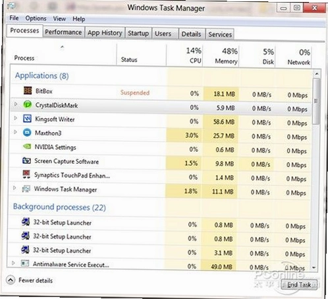Image resolution: width=328 pixels, height=299 pixels.
Task: Click Kingsoft Writer's 58.6 MB memory value
Action: click(x=224, y=121)
